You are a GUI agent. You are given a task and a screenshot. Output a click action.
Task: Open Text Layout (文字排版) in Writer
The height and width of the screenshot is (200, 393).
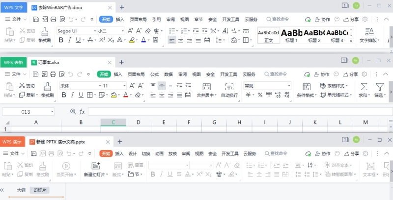[x=369, y=35]
